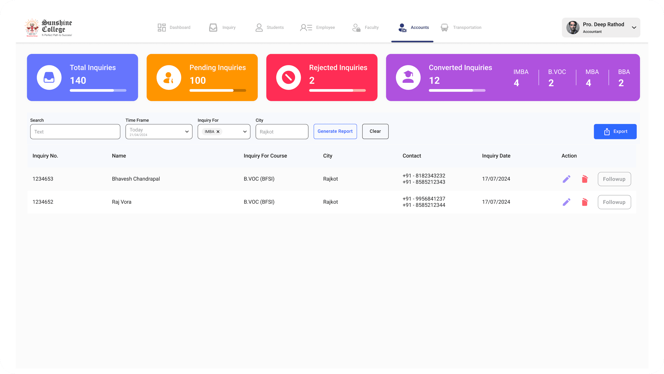Navigate to the Transportation tab
664x374 pixels.
[461, 28]
